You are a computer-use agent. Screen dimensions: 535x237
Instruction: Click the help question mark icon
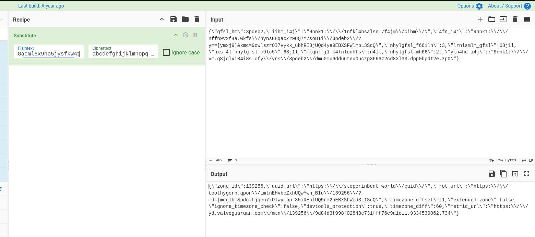pyautogui.click(x=527, y=6)
